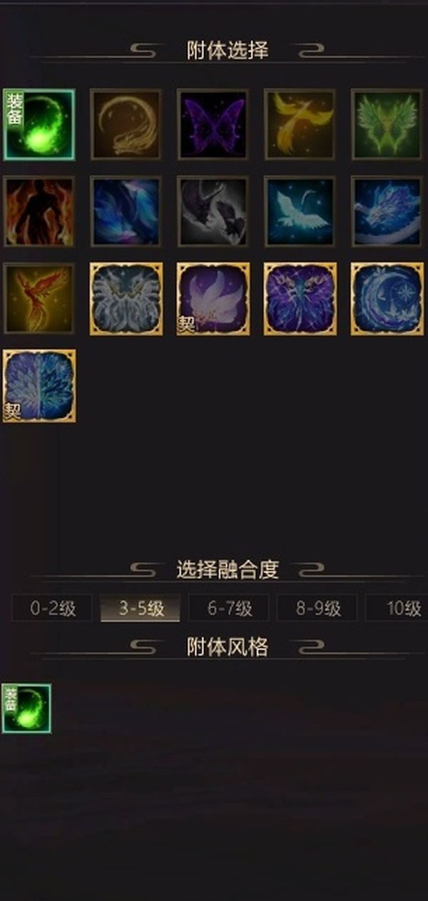Select the blue peacock feather icon marked 契

(39, 385)
